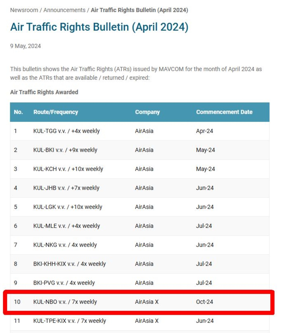Select the BKI-KHH-KIX v.v. route cell
Viewport: 281px width, 333px height.
click(x=69, y=264)
